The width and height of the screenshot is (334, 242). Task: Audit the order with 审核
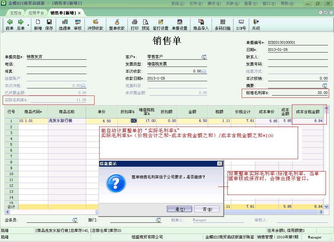point(78,25)
